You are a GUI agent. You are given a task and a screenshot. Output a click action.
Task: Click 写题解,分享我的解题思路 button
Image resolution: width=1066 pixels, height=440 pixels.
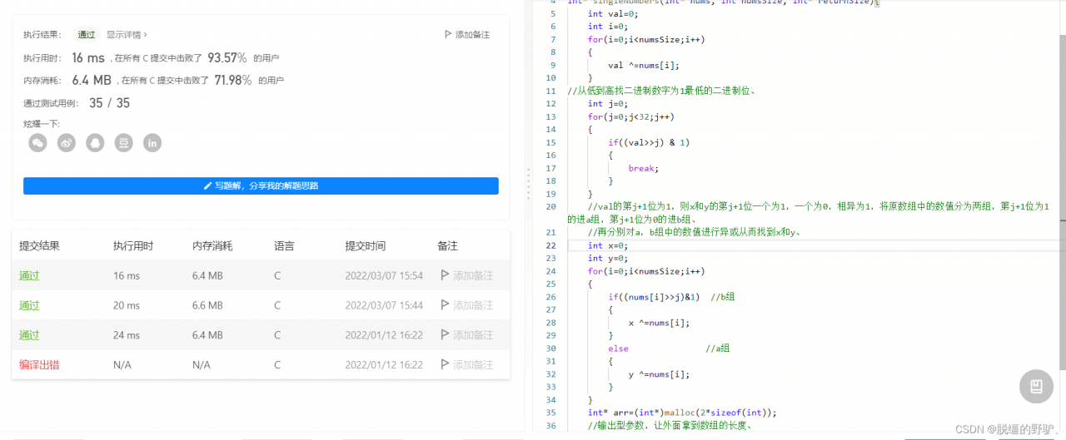261,186
